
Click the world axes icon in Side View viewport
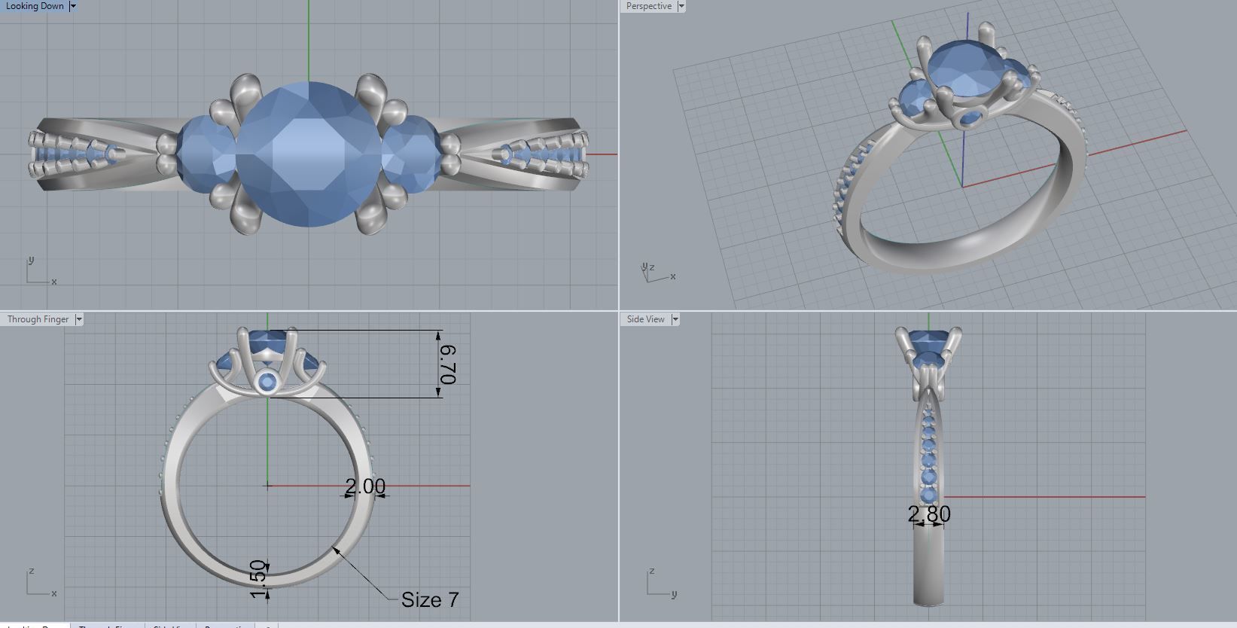coord(660,582)
